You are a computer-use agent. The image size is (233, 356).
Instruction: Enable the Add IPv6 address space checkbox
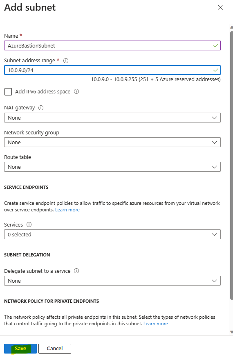[8, 92]
